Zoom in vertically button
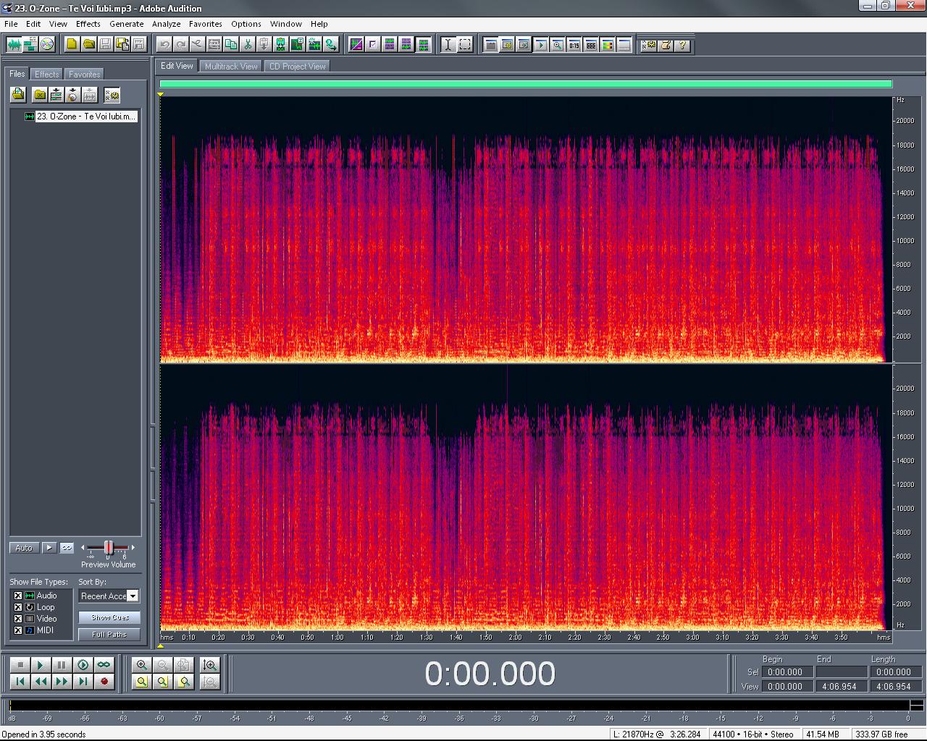The height and width of the screenshot is (741, 927). [210, 664]
